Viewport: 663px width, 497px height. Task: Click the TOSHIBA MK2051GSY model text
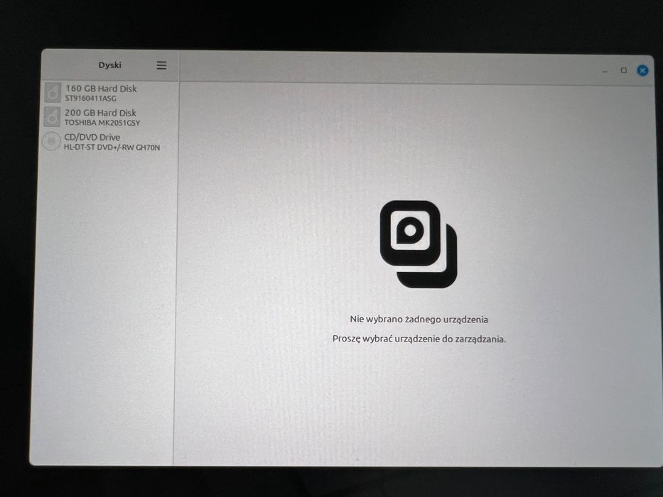[x=102, y=123]
